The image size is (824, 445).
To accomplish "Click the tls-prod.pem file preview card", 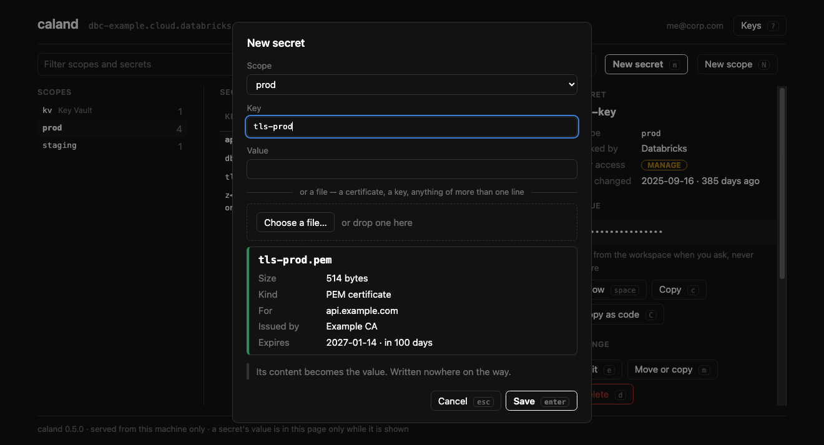I will (412, 301).
